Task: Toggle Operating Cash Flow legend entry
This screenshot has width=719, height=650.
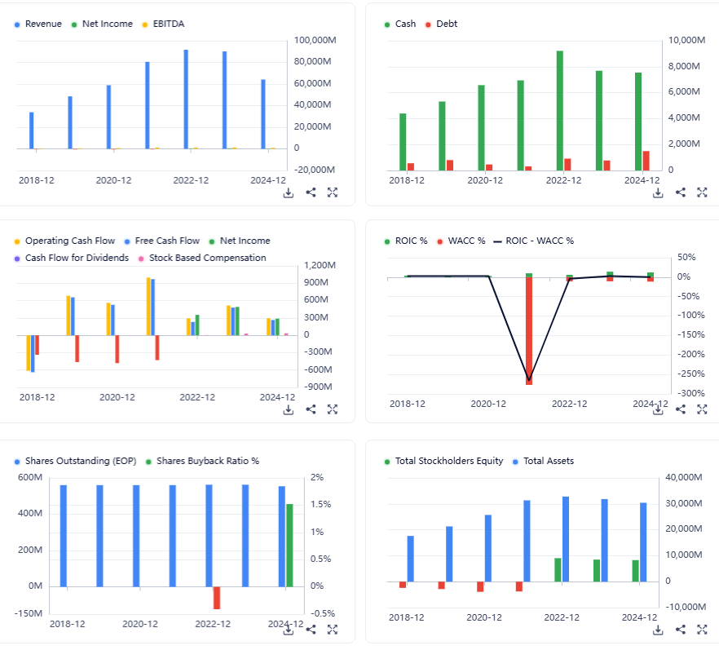Action: click(64, 241)
